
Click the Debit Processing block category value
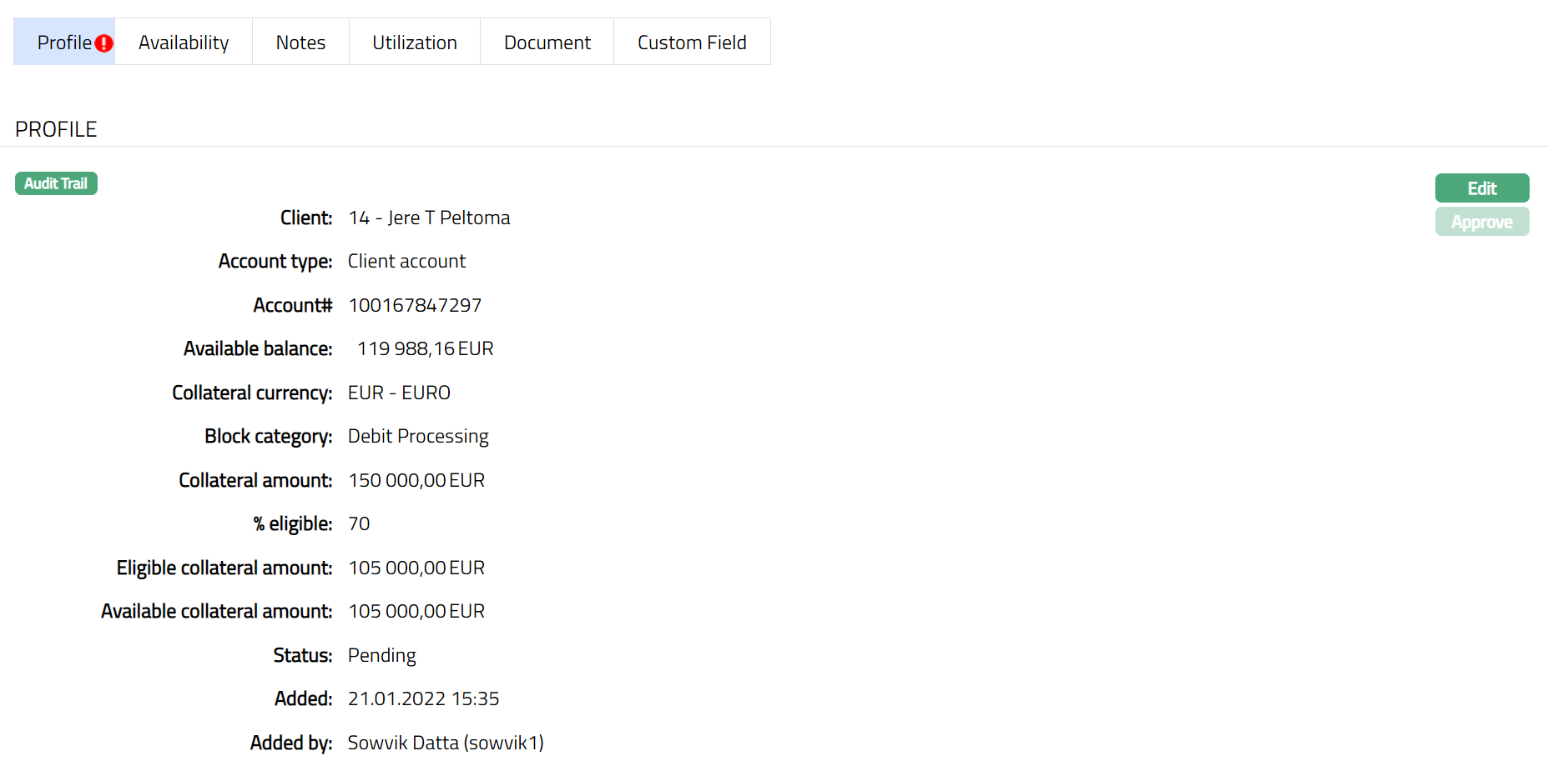pos(418,436)
